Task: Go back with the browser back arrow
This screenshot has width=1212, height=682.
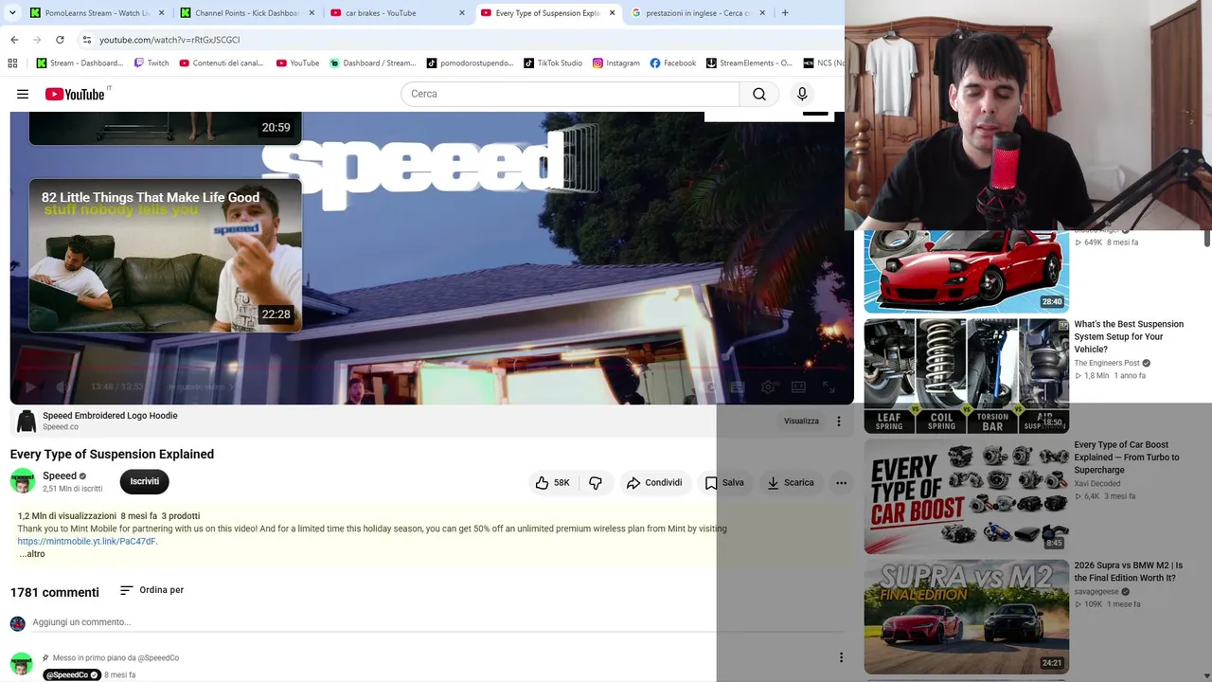Action: (x=14, y=40)
